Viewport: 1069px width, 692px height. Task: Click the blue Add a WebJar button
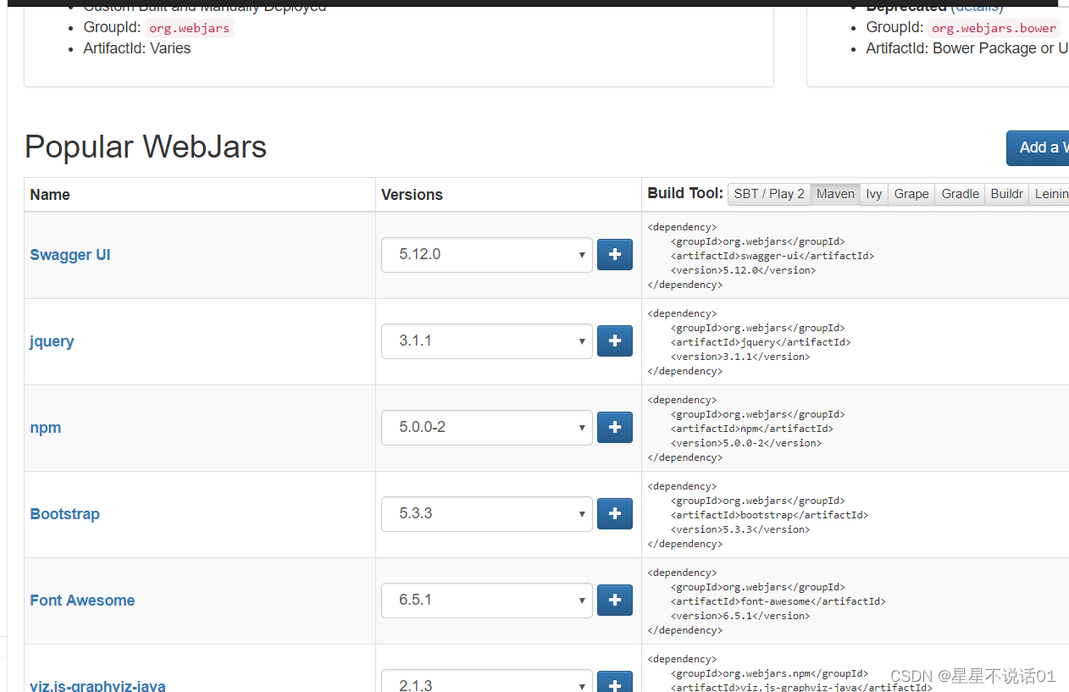1038,148
